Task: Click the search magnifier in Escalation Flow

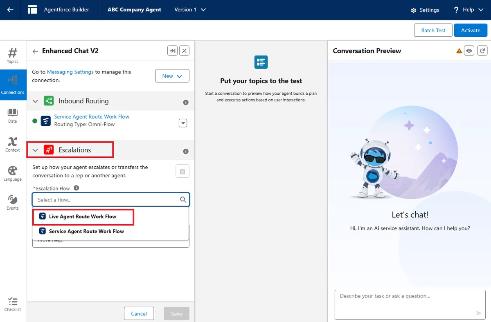Action: pyautogui.click(x=183, y=199)
